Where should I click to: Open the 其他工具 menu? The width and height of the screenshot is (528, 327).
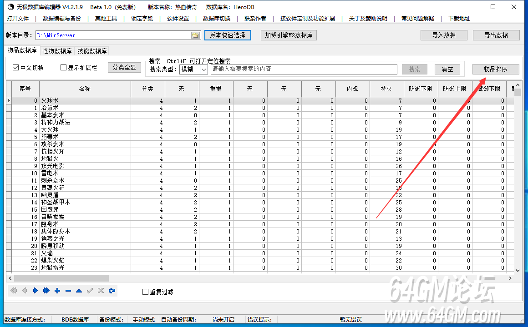(x=106, y=19)
